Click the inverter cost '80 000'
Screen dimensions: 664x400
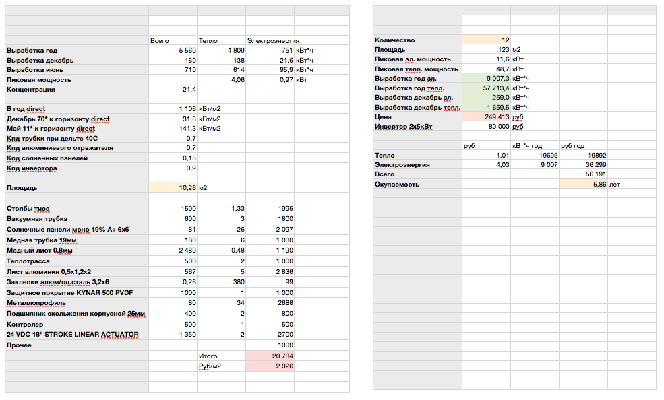(499, 127)
